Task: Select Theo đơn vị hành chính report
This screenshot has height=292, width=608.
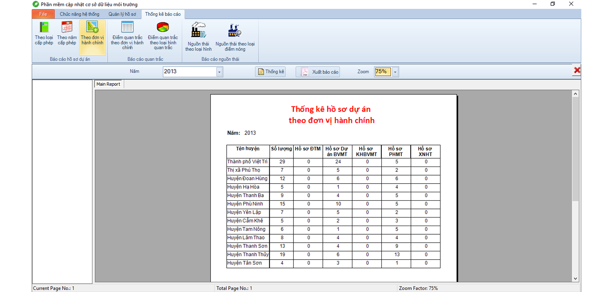Action: (92, 33)
